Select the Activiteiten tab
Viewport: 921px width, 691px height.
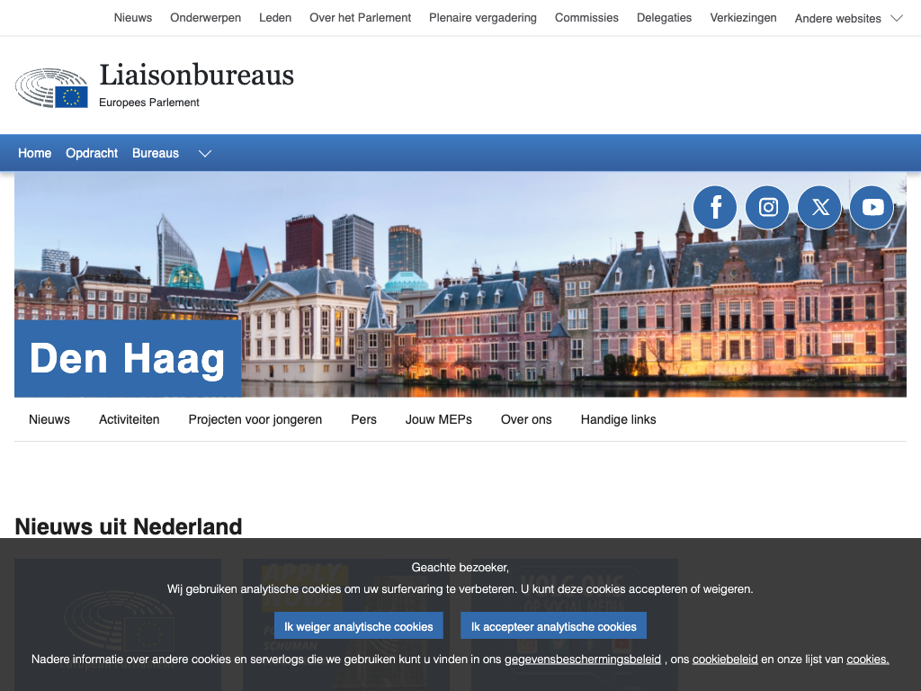pos(130,419)
